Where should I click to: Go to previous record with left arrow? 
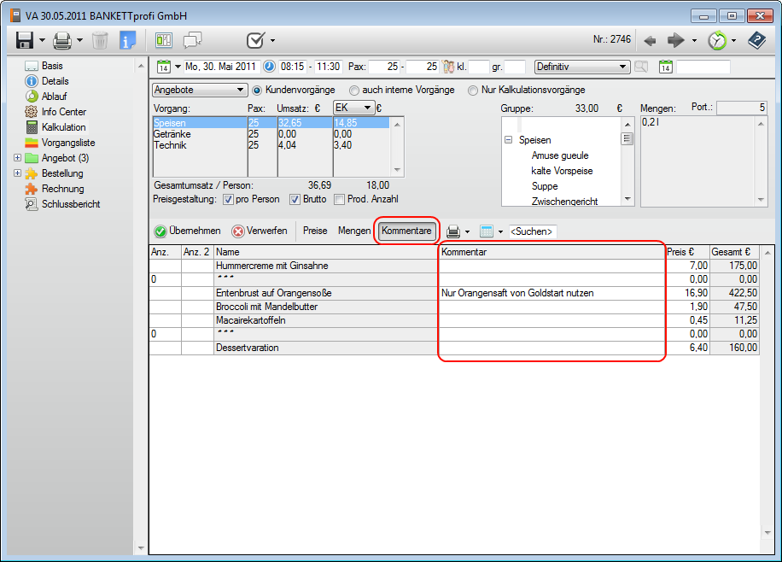click(651, 40)
